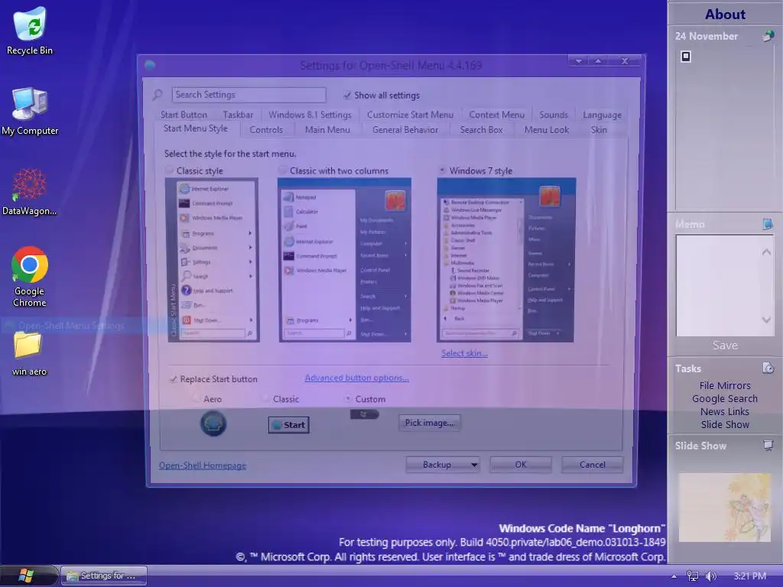Click the Aero start button shell image
Viewport: 783px width, 587px height.
coord(213,423)
